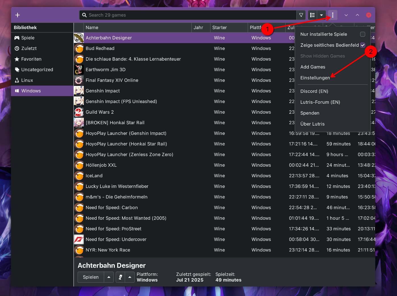The image size is (397, 296).
Task: Select Add Games menu entry
Action: (332, 67)
